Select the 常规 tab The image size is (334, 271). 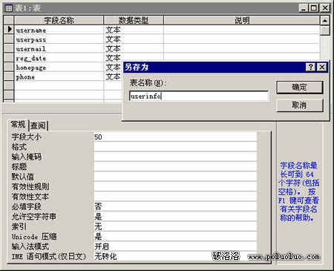point(19,125)
